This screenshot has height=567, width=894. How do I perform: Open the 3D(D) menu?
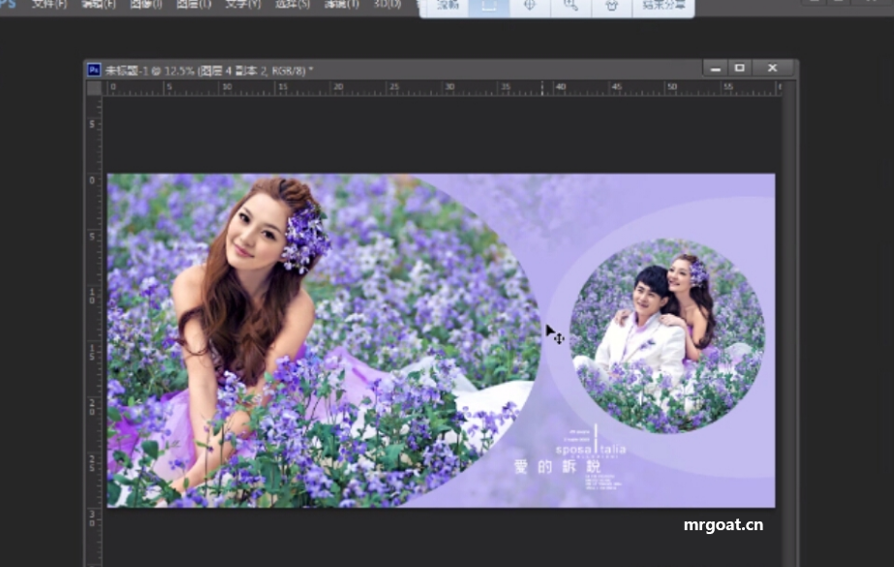pos(386,4)
